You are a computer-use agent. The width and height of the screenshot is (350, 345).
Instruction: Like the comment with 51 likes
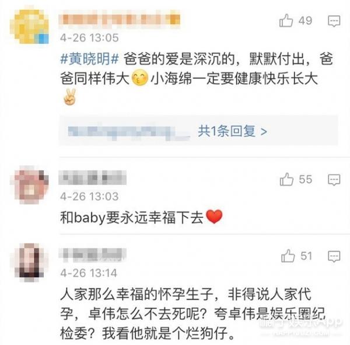[288, 256]
